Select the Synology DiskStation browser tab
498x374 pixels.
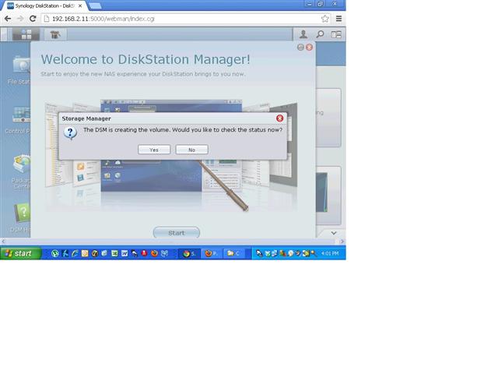(x=44, y=5)
